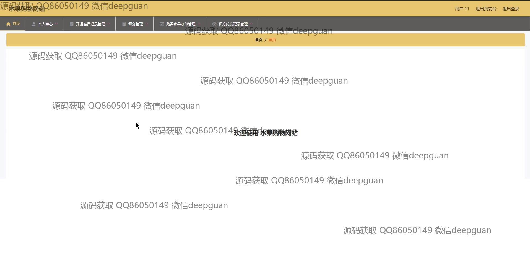Screen dimensions: 530x257
Task: Expand the 积分管理 dropdown arrow
Action: coord(147,24)
